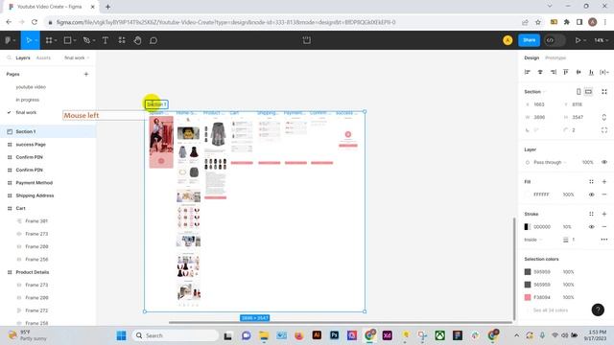Toggle visibility of the 000000 stroke
This screenshot has height=345, width=614.
tap(591, 227)
